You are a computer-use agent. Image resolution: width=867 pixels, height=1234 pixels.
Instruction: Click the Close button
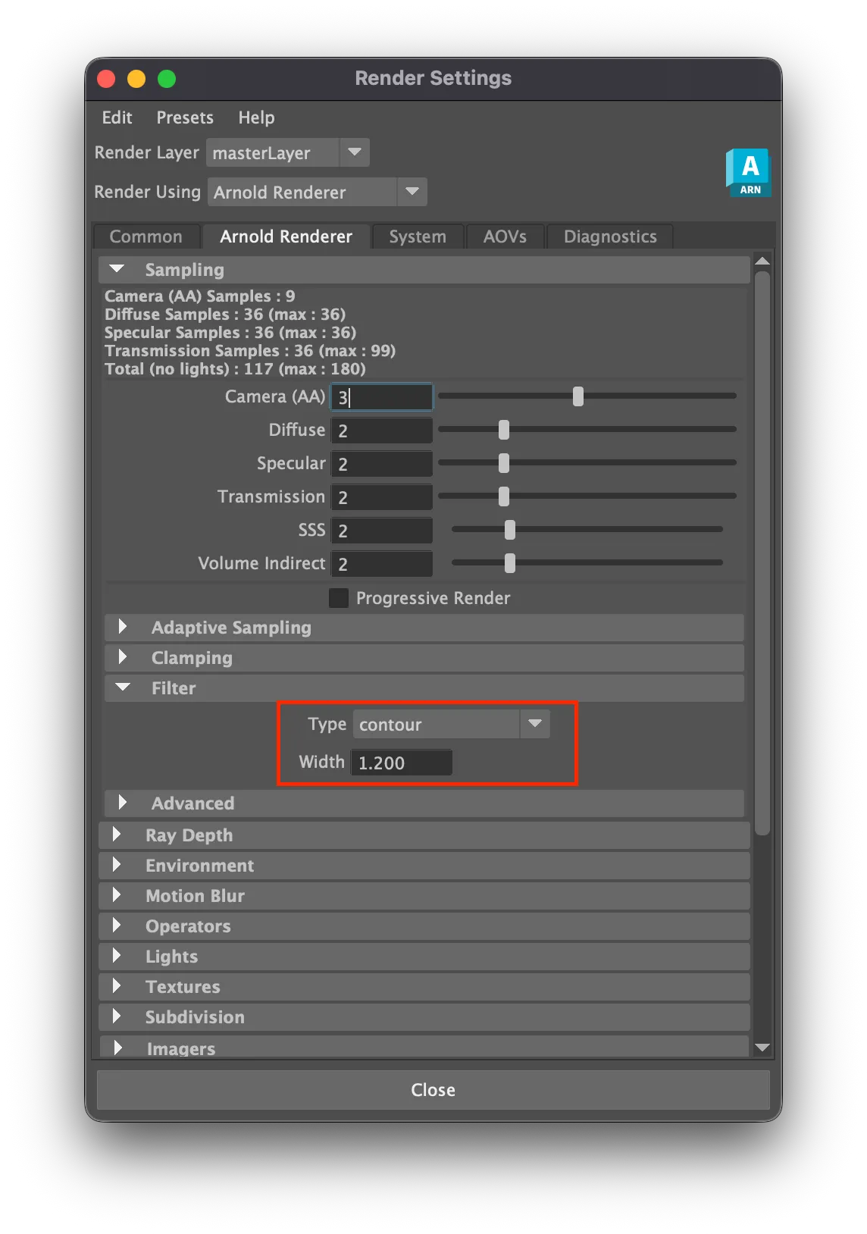[434, 1090]
